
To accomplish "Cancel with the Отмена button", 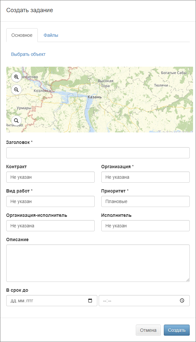I will pyautogui.click(x=148, y=330).
